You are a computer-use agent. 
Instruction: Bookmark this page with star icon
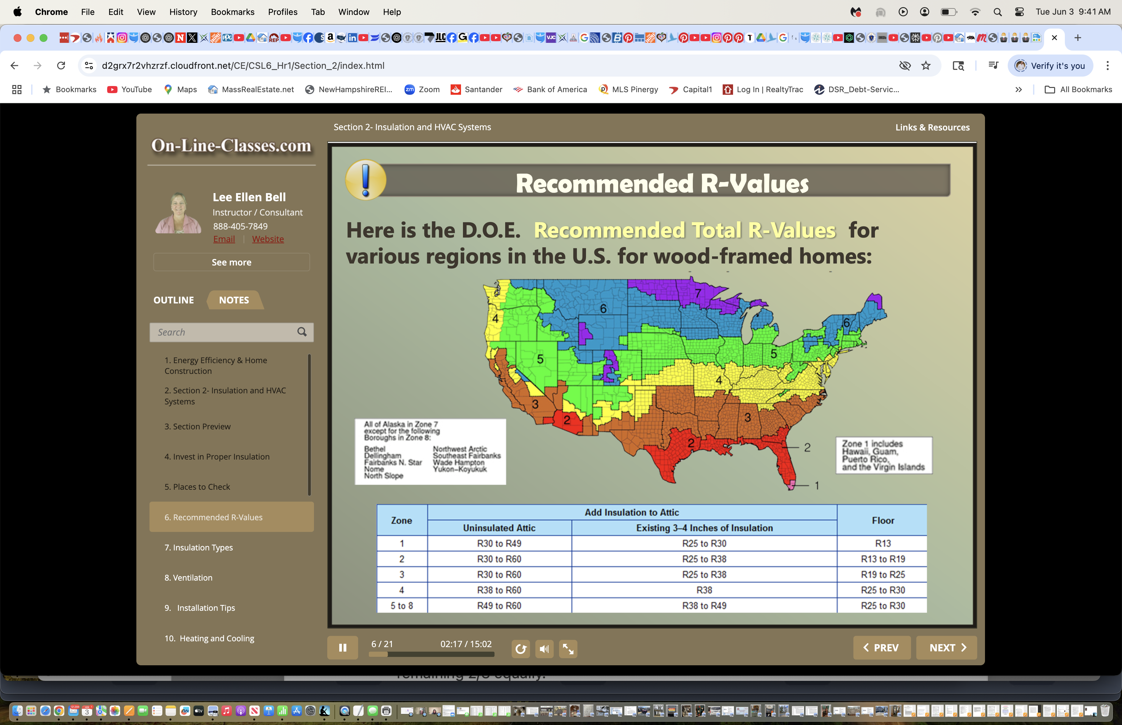coord(926,66)
